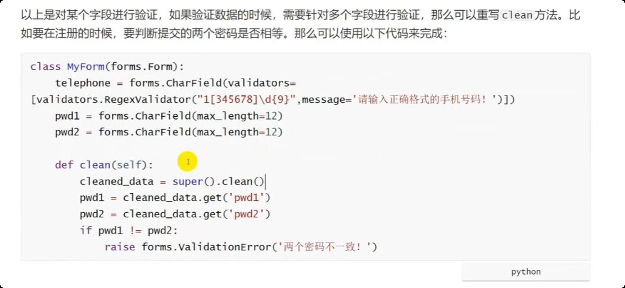Click the word "telephone" in the code
This screenshot has width=625, height=288.
[83, 83]
